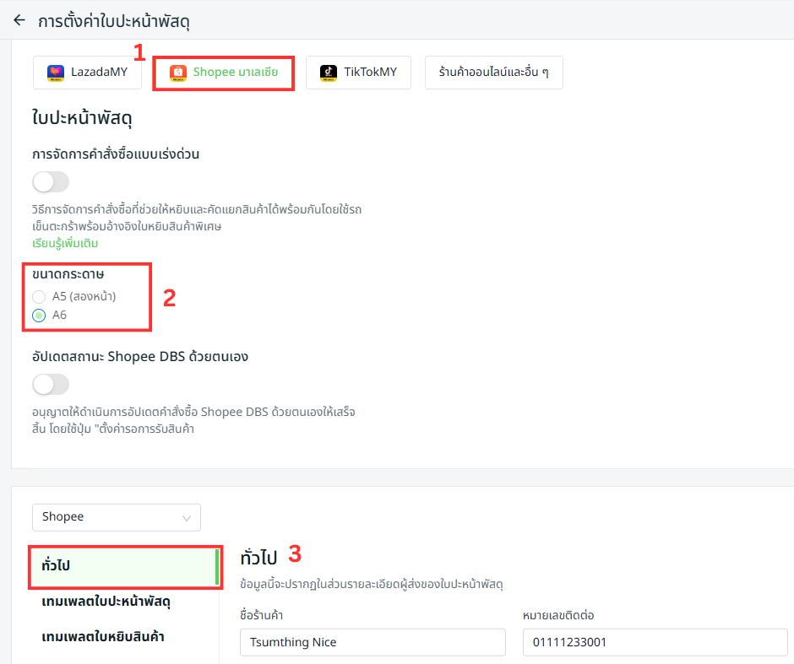
Task: Toggle การจัดการคำสั่งซื้อแบบเร่งด่วน switch
Action: [x=51, y=181]
